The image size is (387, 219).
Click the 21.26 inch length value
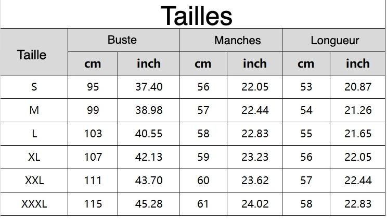pyautogui.click(x=358, y=110)
